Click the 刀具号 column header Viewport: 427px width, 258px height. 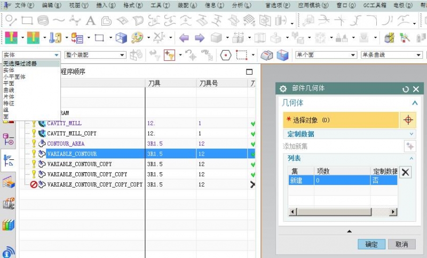222,83
